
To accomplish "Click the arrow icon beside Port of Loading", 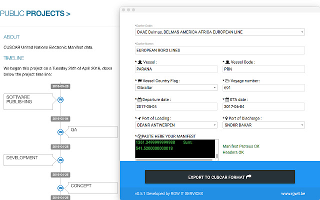I will point(139,118).
